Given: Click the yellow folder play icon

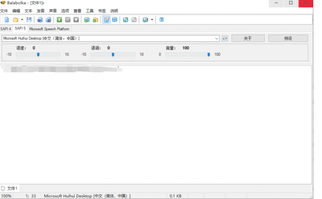Looking at the screenshot, I should pyautogui.click(x=96, y=20).
